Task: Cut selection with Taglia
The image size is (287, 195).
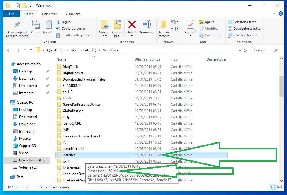Action: 63,22
